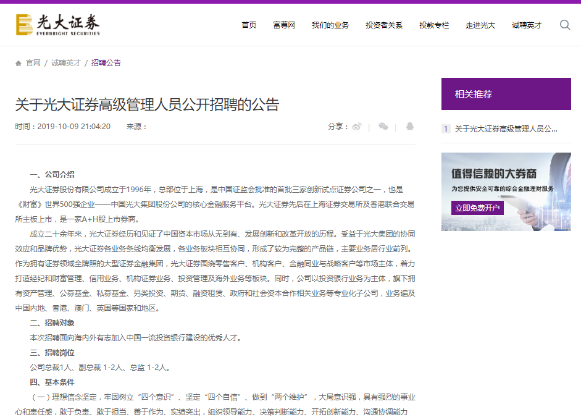Open related article 关于光大证券高级管理人员公...

pos(506,129)
